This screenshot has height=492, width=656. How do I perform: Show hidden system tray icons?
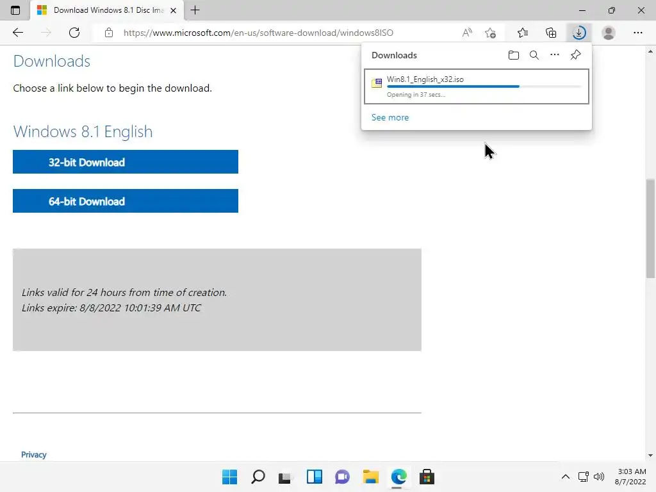tap(565, 477)
